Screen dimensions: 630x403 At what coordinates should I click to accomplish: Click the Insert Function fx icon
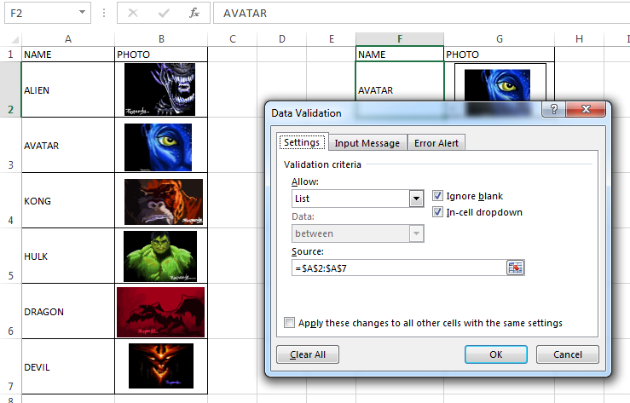coord(194,14)
